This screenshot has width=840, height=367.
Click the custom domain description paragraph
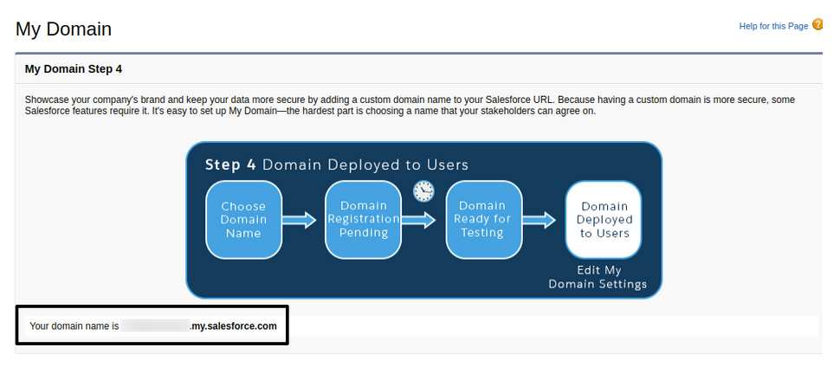pyautogui.click(x=407, y=106)
